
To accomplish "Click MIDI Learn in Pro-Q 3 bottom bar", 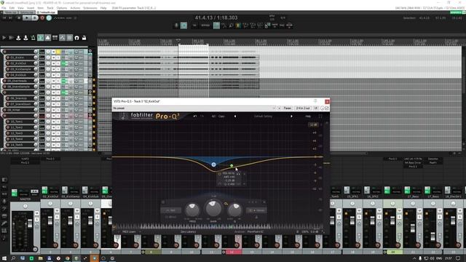I will point(130,231).
